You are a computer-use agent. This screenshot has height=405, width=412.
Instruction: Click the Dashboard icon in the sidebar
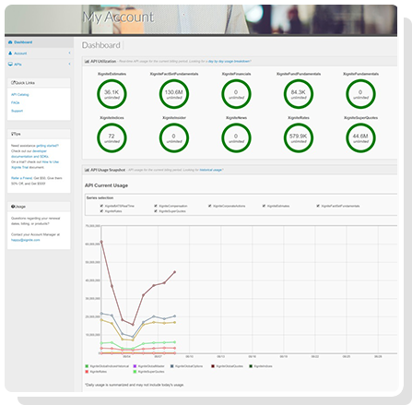10,42
